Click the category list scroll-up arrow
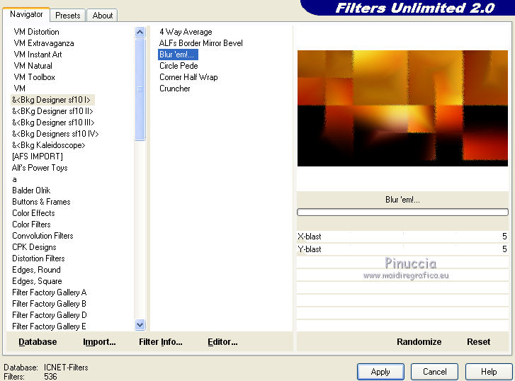Image resolution: width=515 pixels, height=381 pixels. tap(140, 32)
